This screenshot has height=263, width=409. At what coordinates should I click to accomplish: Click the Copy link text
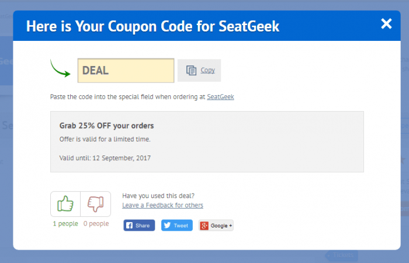pos(207,70)
